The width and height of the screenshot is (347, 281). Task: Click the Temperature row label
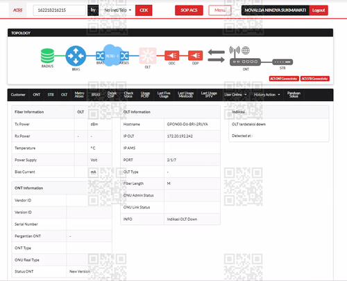point(25,148)
